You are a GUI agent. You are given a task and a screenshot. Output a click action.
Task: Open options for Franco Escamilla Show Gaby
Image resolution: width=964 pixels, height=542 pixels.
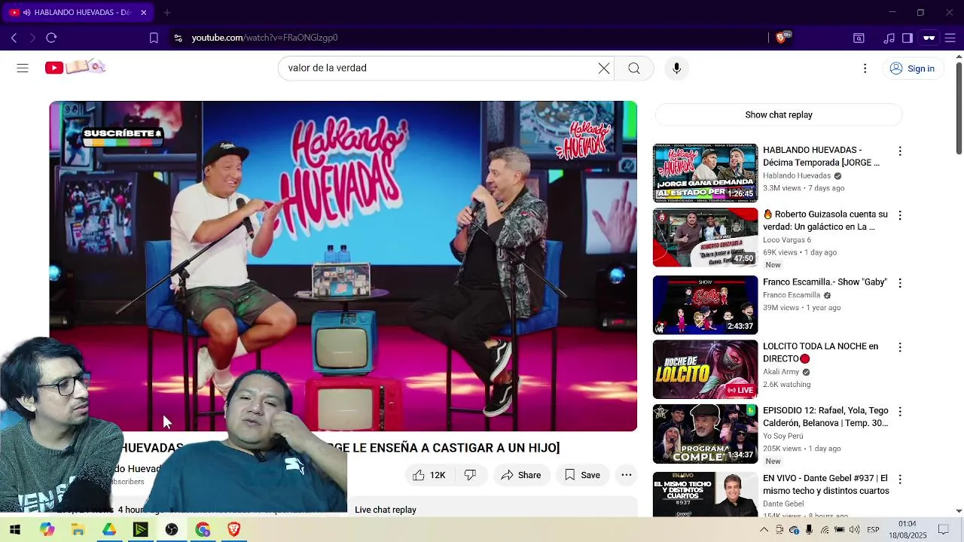[899, 283]
